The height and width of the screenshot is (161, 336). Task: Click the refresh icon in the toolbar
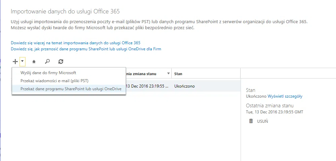[60, 61]
